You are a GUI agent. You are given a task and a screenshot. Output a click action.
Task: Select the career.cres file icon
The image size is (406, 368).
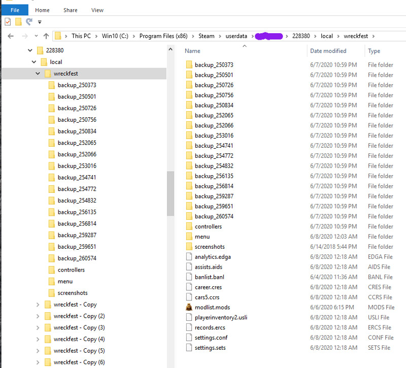click(x=189, y=287)
